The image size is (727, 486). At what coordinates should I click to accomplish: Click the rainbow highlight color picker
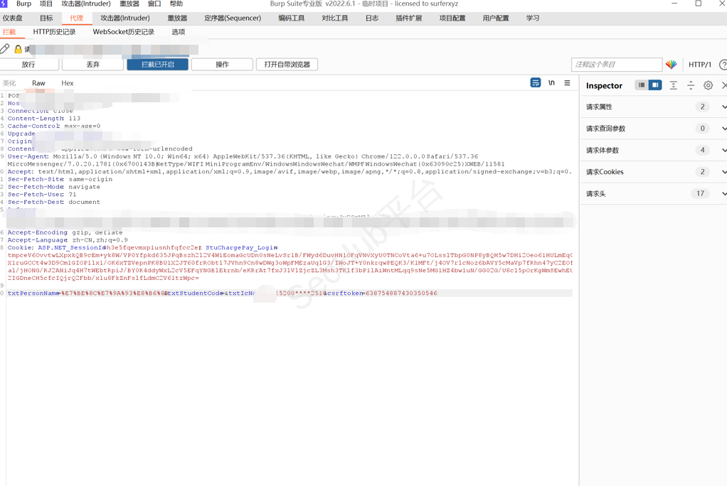[671, 65]
